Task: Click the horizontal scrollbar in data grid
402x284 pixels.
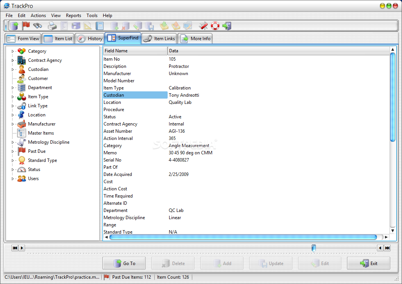Action: tap(243, 237)
